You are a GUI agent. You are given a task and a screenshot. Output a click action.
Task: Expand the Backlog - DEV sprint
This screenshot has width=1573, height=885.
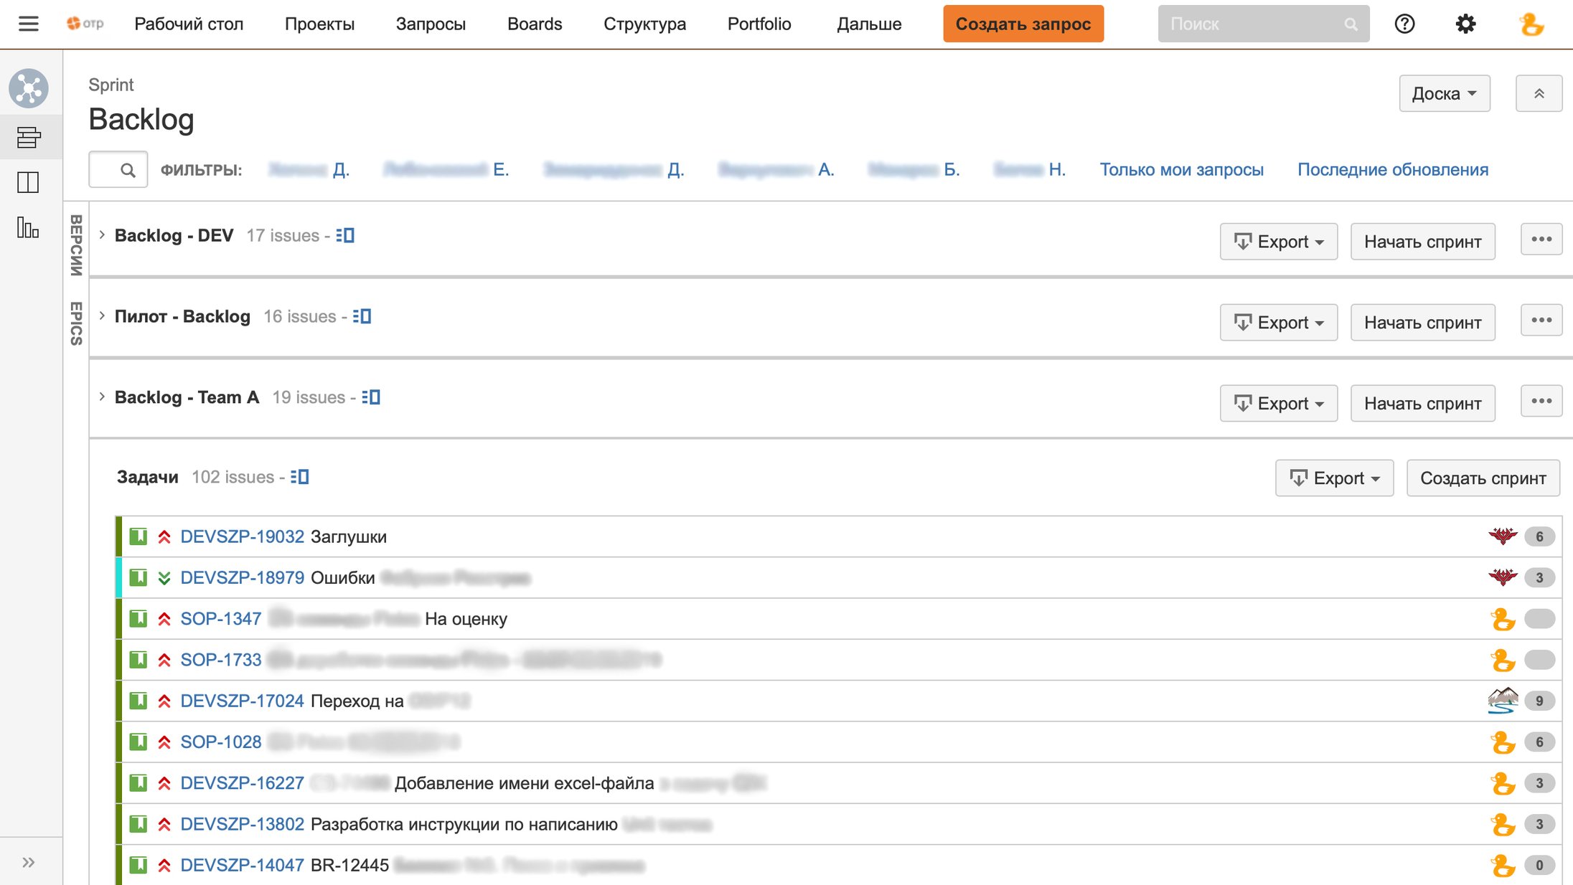click(102, 235)
